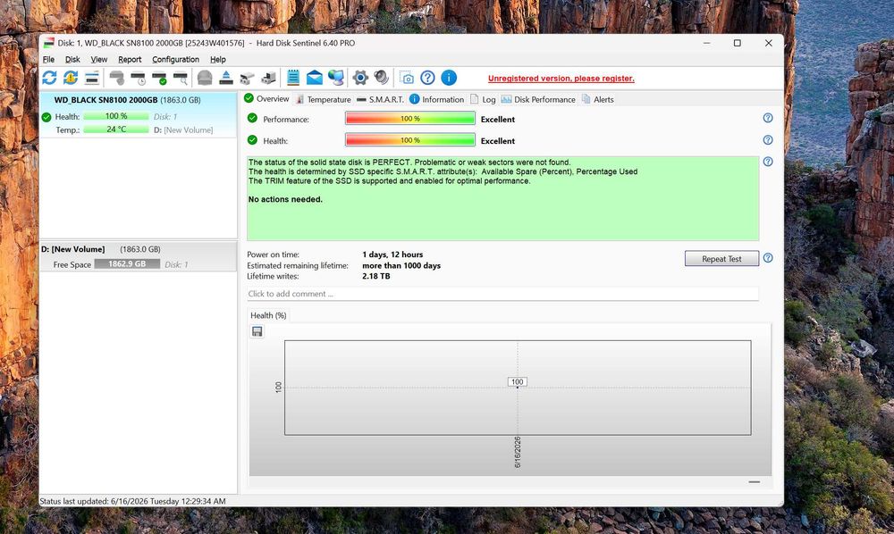Viewport: 894px width, 534px height.
Task: Click help icon beside the green status box
Action: 768,162
